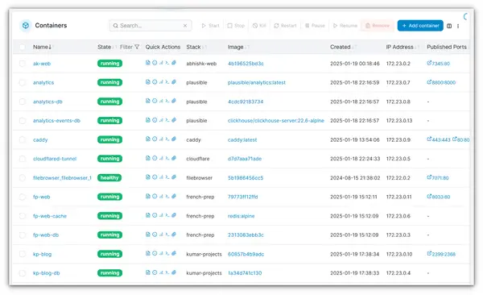Open logs icon for ak-web container
The height and width of the screenshot is (295, 483).
148,63
